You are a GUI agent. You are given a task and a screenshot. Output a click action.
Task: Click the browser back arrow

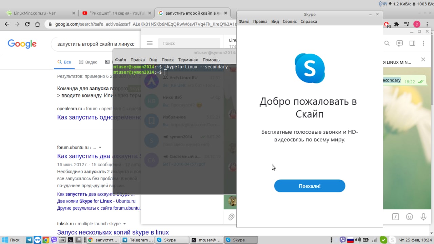click(6, 24)
